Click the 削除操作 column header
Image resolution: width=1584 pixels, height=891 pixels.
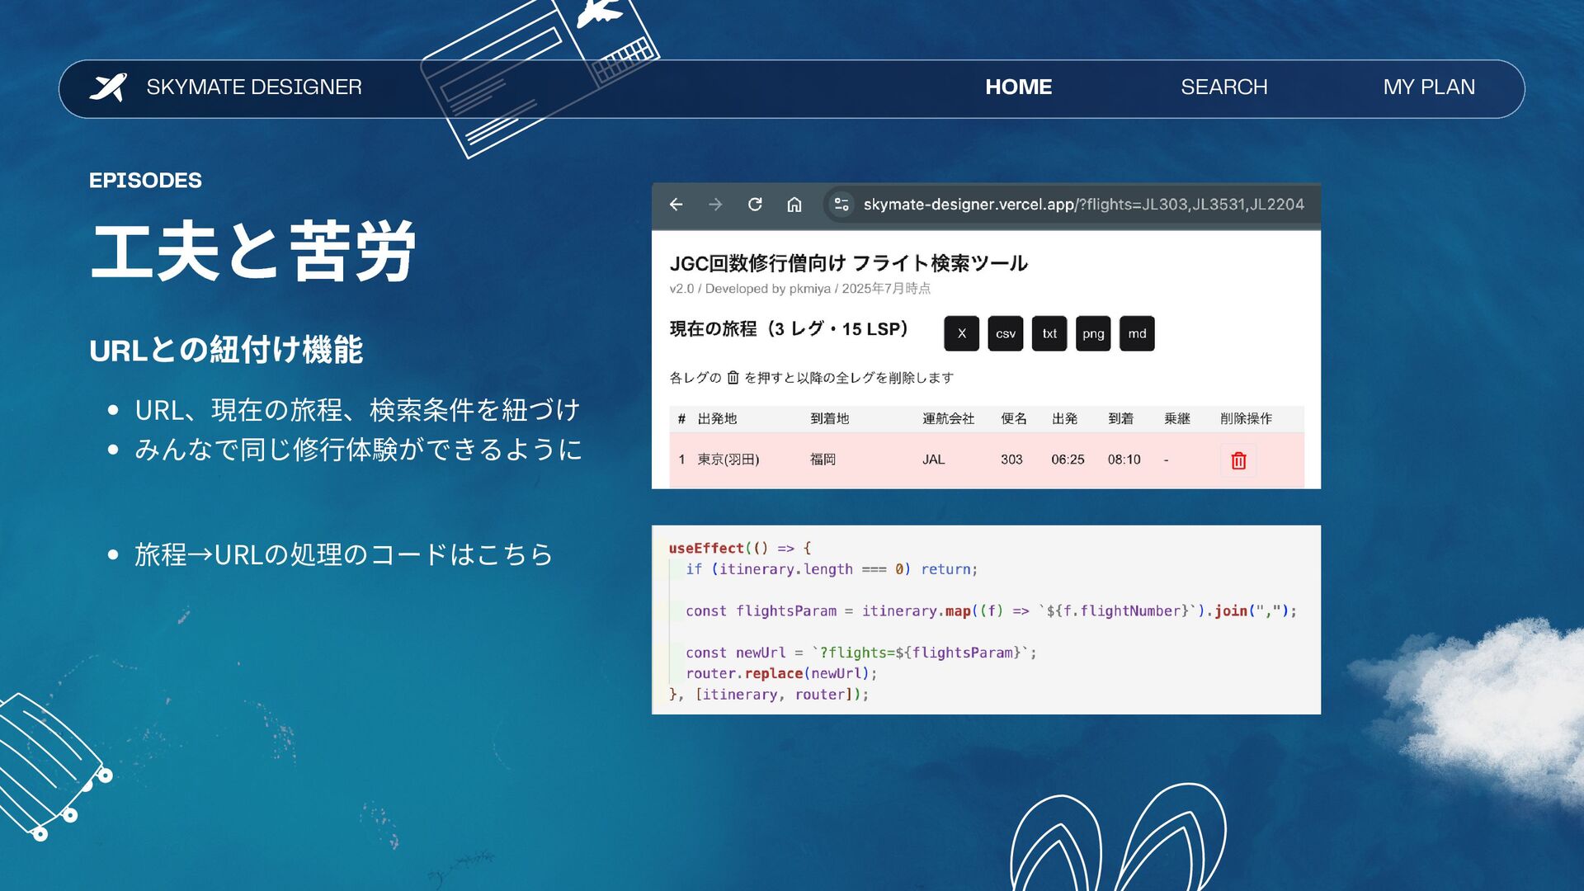click(1246, 418)
